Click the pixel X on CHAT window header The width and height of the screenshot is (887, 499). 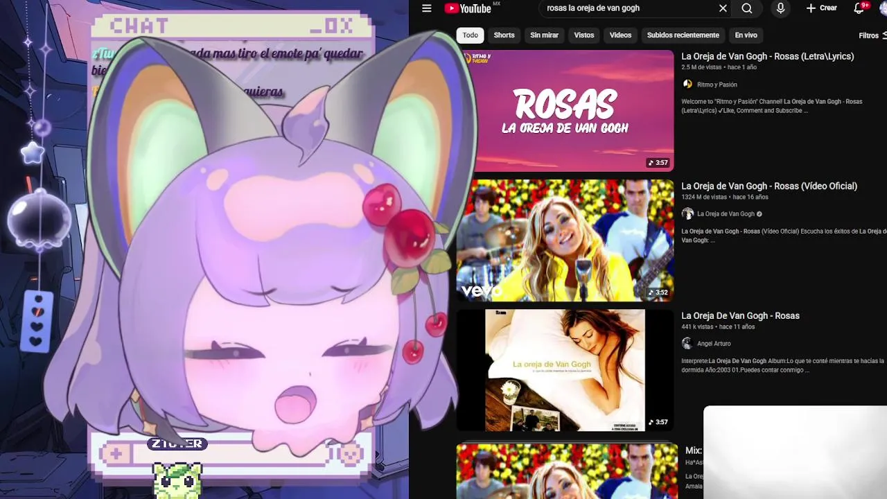346,26
